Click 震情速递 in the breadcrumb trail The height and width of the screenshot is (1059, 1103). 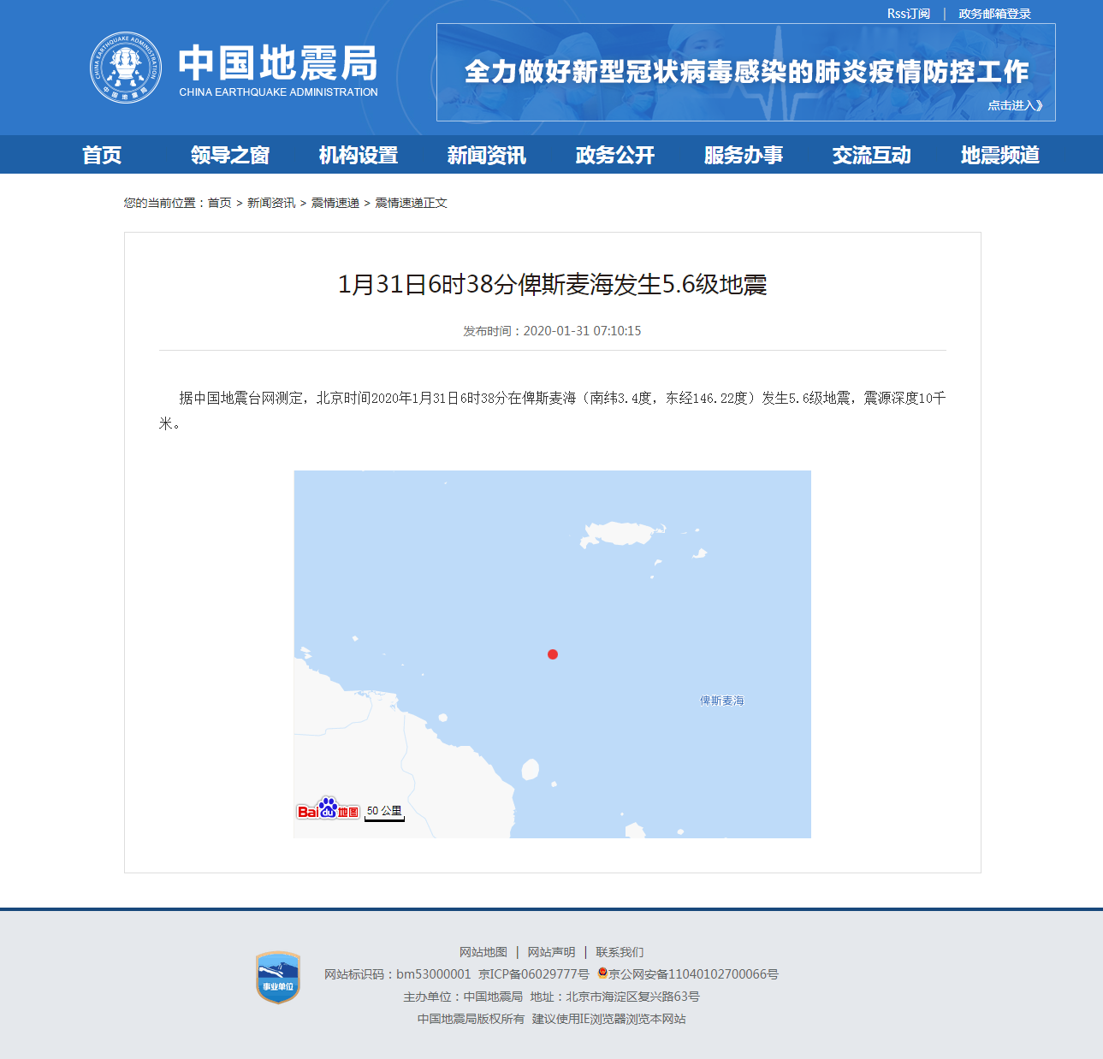click(335, 203)
